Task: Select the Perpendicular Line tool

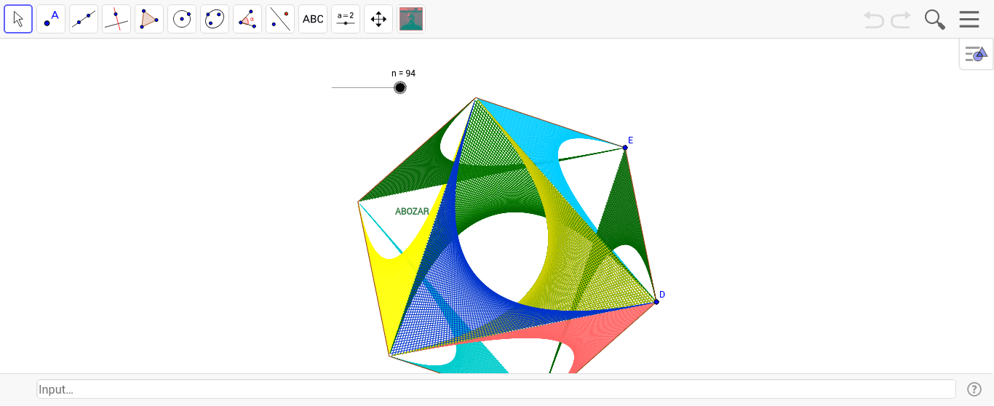Action: tap(116, 19)
